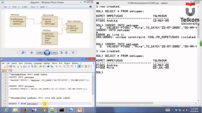Open Notepad++ Edit menu

tap(8, 63)
